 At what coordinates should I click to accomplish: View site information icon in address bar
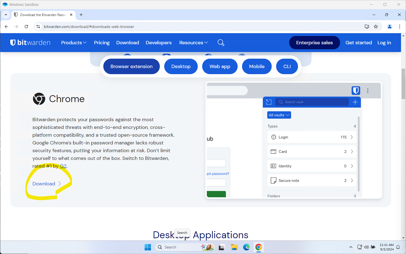[38, 27]
